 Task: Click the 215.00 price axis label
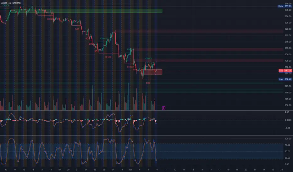(288, 35)
